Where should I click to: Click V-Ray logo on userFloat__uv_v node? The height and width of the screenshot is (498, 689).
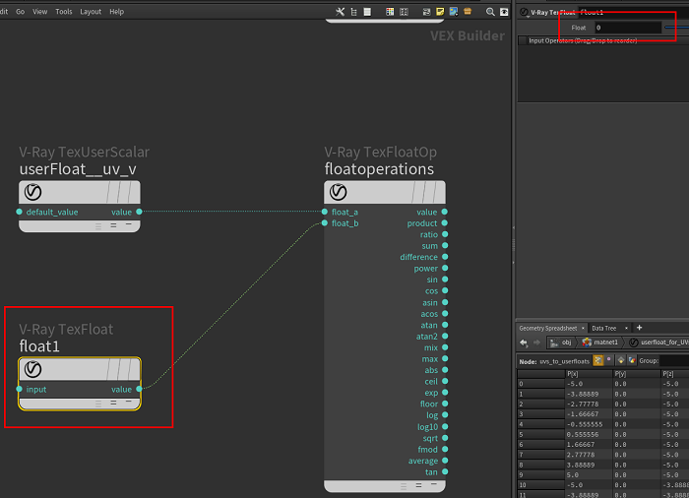(x=32, y=192)
